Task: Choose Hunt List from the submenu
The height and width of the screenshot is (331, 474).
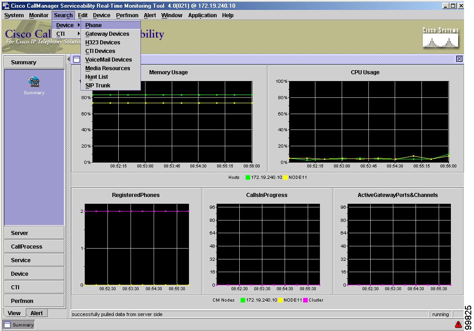Action: [x=111, y=77]
